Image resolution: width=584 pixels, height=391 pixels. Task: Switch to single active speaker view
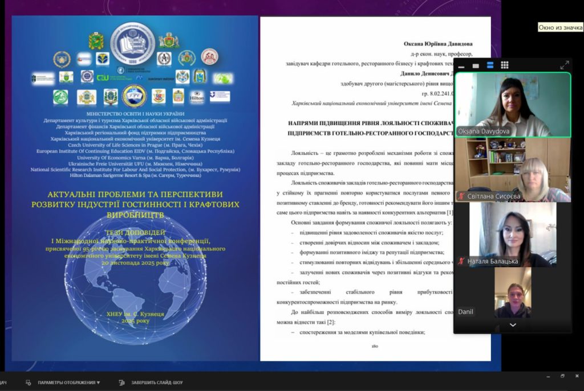(476, 65)
